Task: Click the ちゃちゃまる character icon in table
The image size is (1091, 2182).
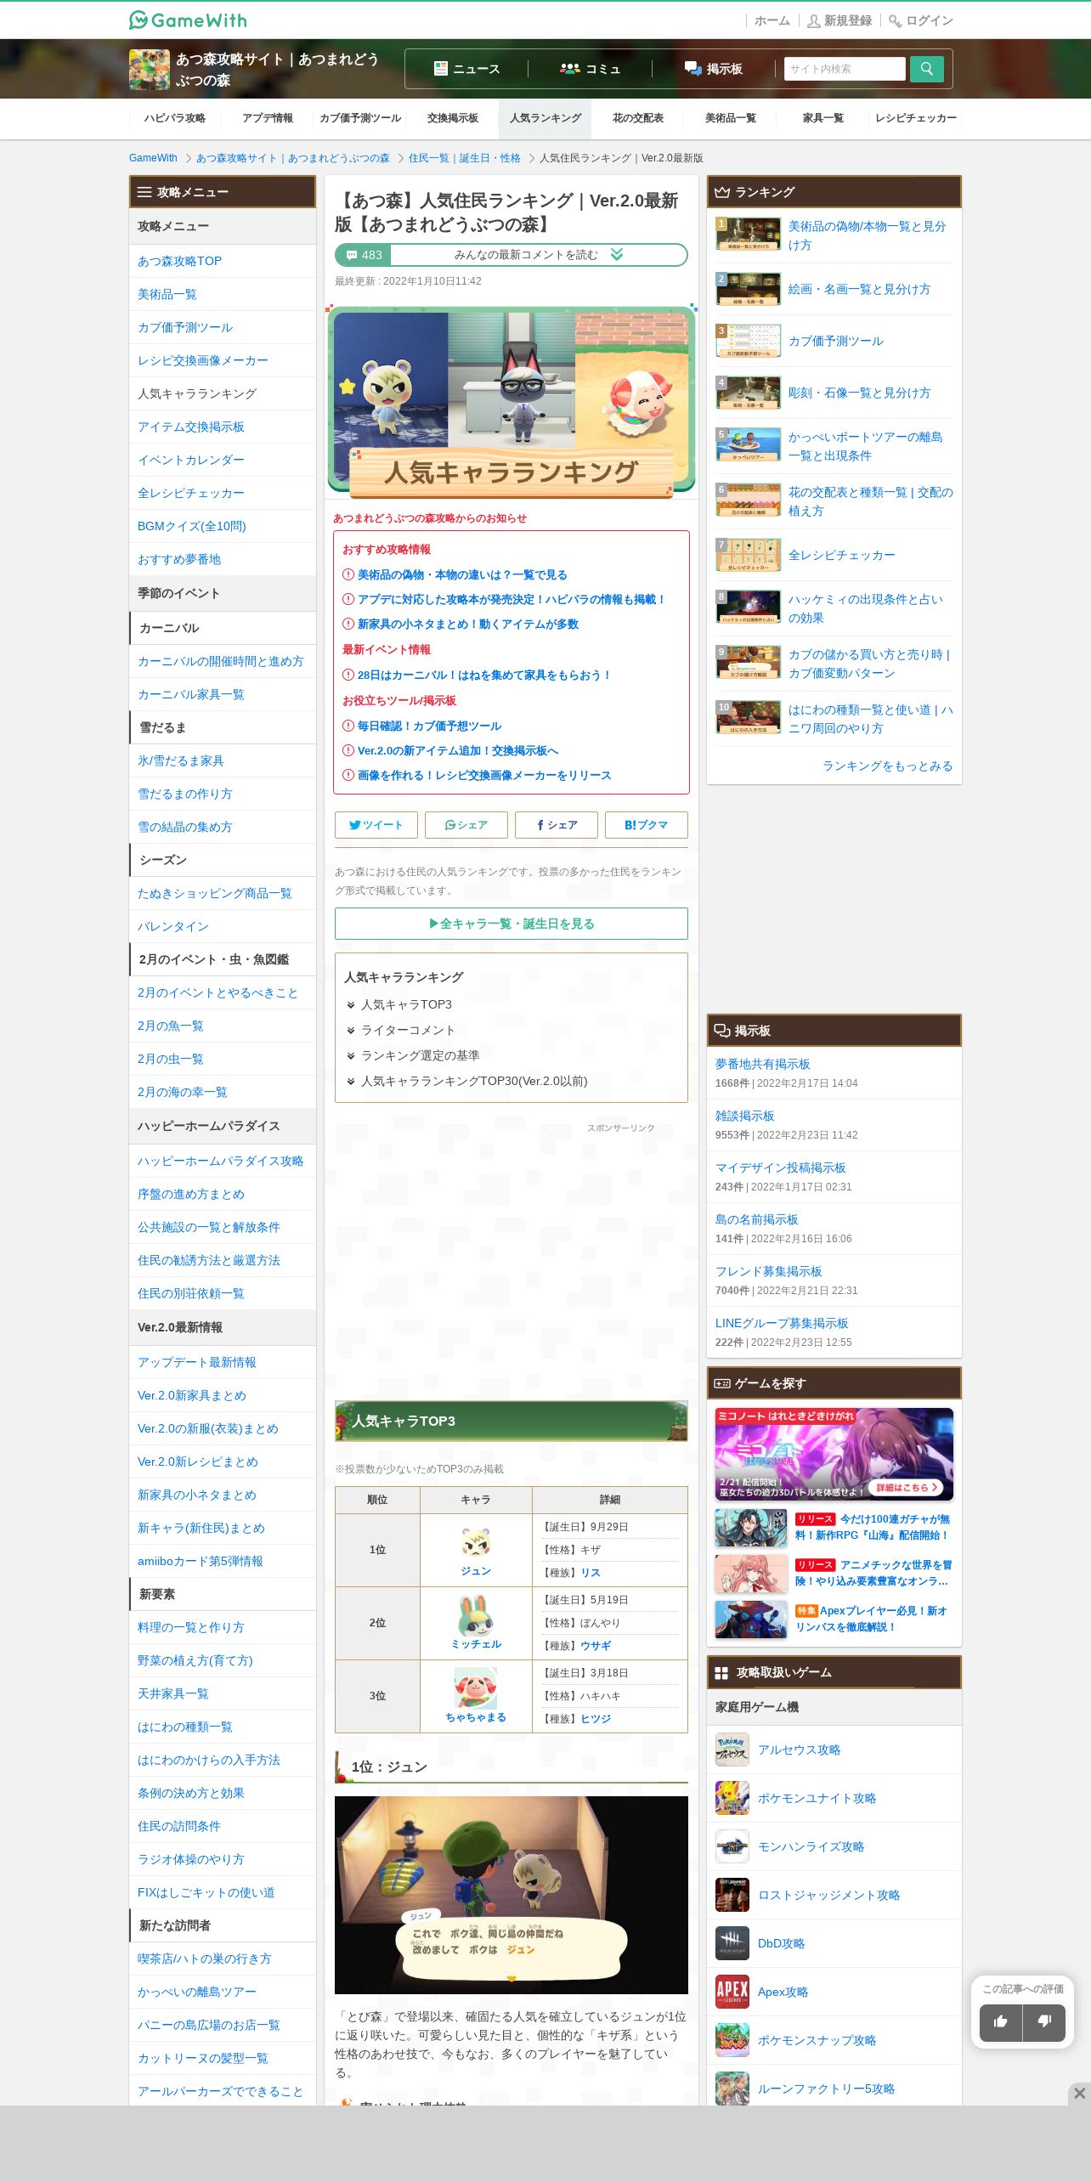Action: point(476,1687)
